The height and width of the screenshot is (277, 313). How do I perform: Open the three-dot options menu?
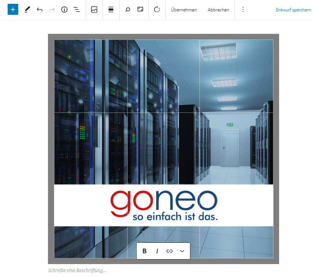[243, 9]
